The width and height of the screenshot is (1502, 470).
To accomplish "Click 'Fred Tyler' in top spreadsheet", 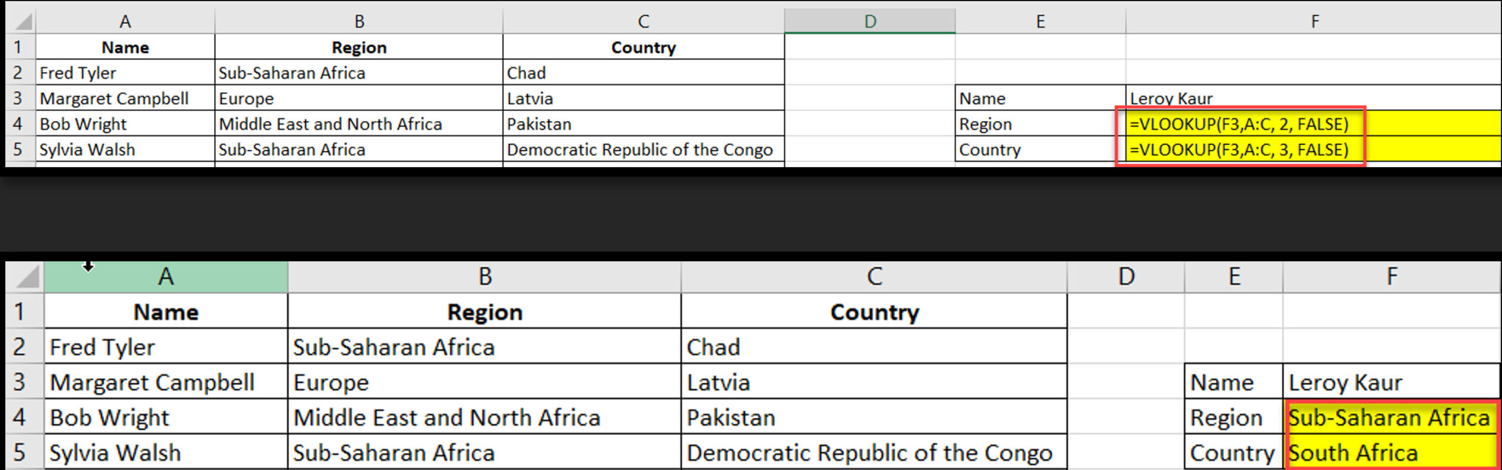I will 125,73.
